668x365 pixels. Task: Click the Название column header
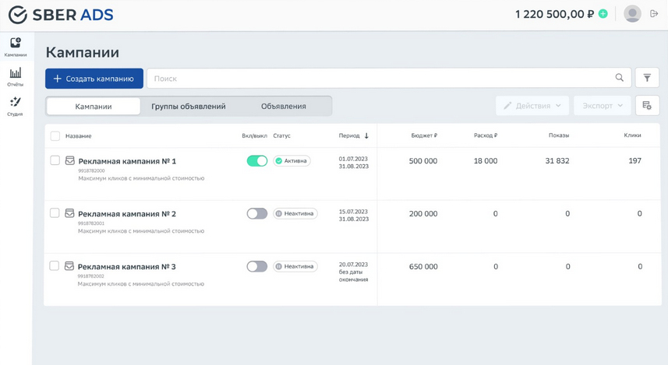(x=79, y=136)
